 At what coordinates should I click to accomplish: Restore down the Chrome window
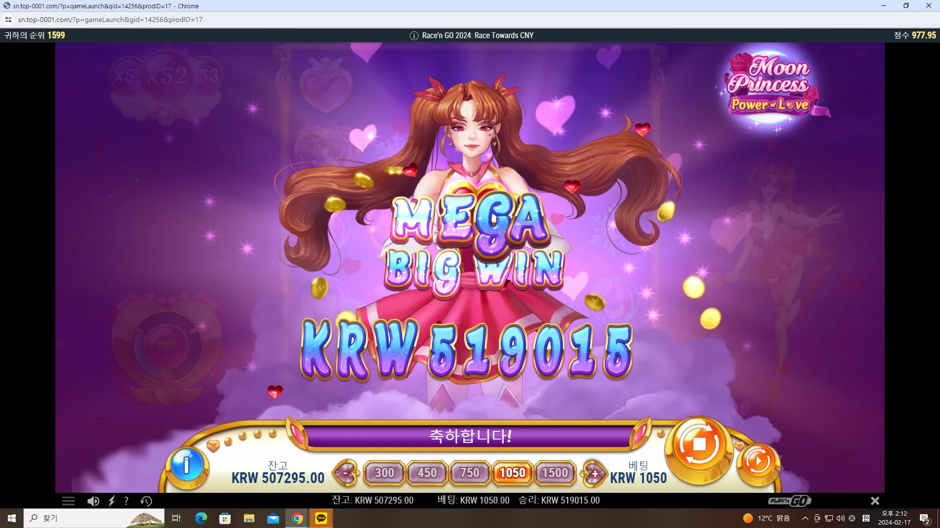(x=906, y=6)
